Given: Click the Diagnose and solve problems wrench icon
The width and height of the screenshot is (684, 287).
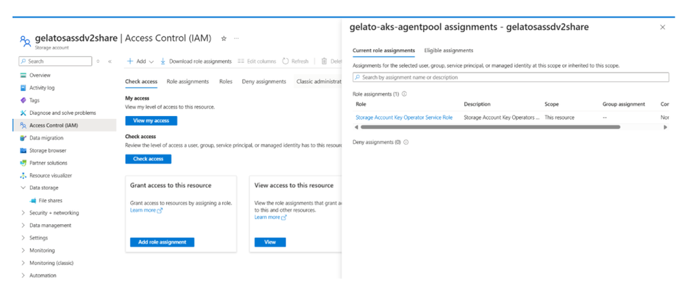Looking at the screenshot, I should point(23,113).
